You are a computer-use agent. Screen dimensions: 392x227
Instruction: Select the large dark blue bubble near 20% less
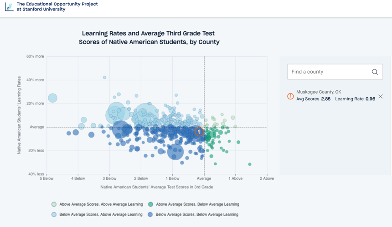(x=175, y=152)
